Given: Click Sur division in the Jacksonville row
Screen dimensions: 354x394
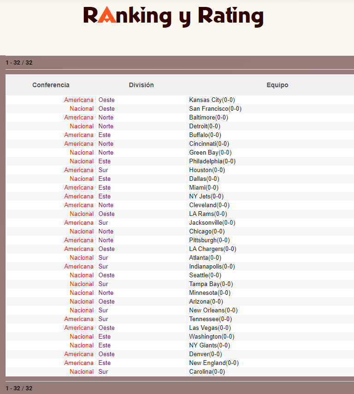Looking at the screenshot, I should point(103,223).
